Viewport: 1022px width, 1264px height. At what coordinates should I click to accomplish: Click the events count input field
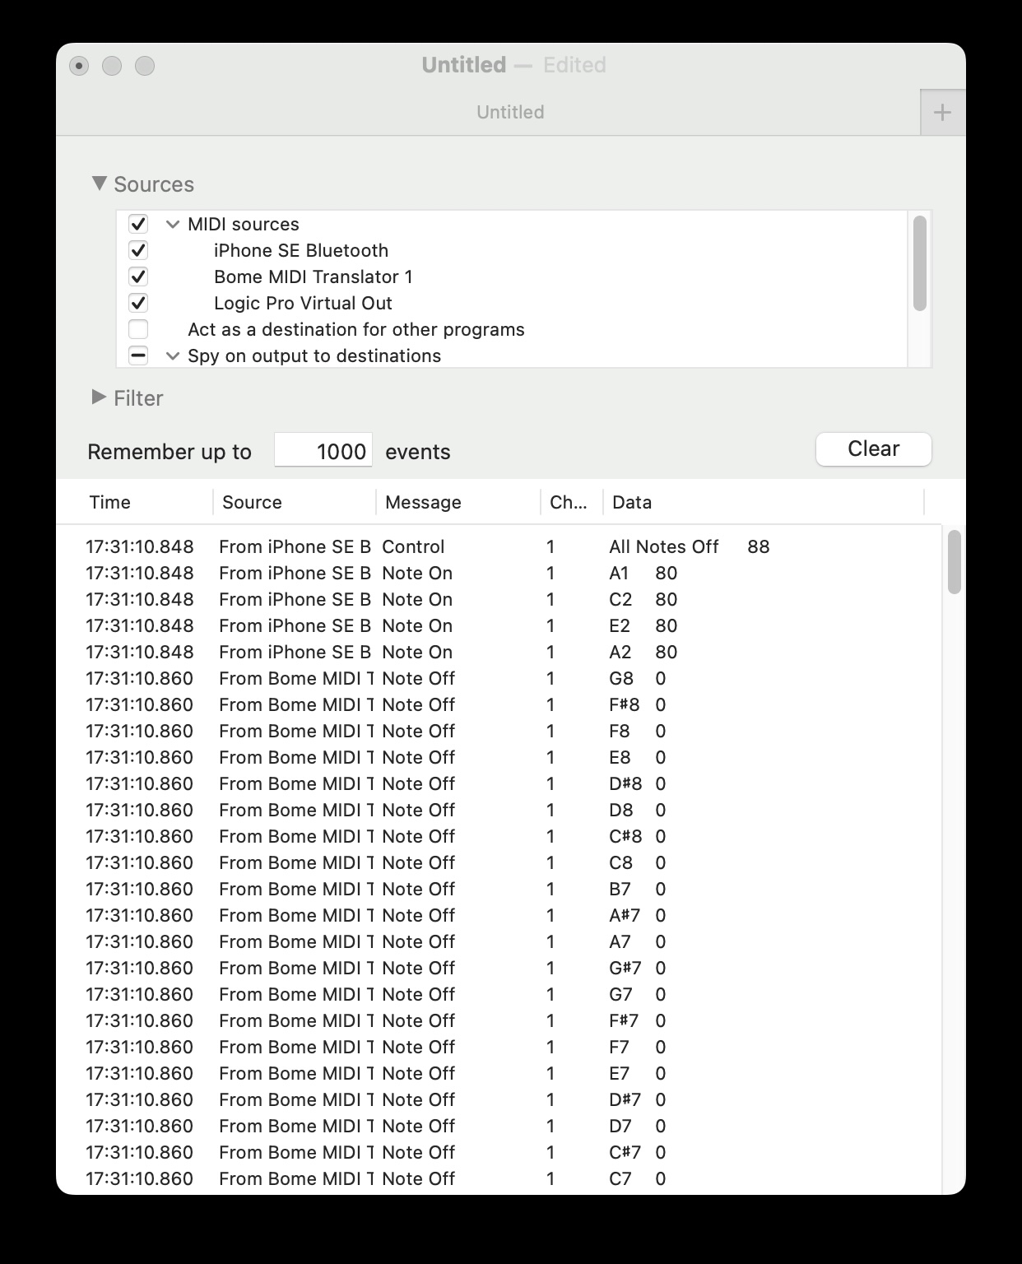pyautogui.click(x=323, y=451)
